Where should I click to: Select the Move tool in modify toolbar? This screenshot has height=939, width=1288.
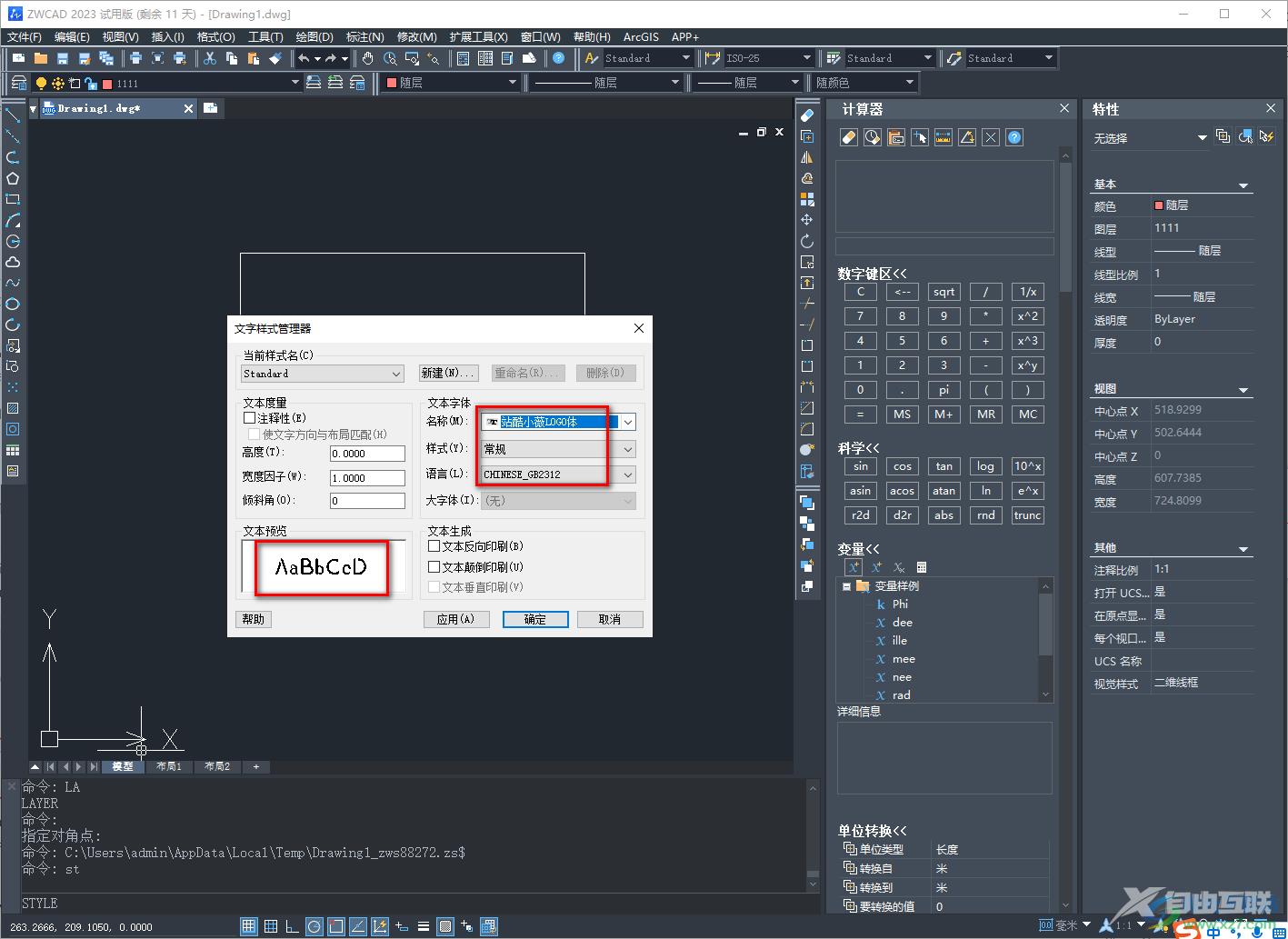click(807, 220)
